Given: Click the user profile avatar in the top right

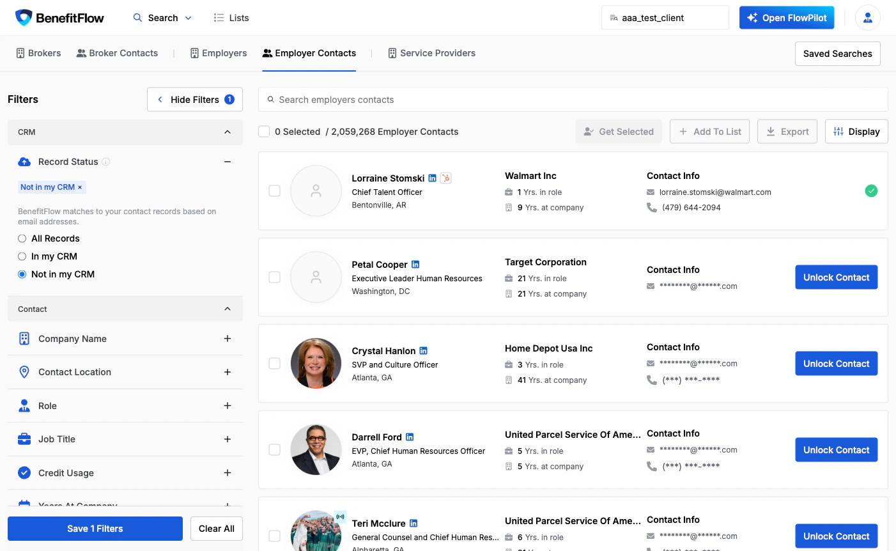Looking at the screenshot, I should click(867, 17).
